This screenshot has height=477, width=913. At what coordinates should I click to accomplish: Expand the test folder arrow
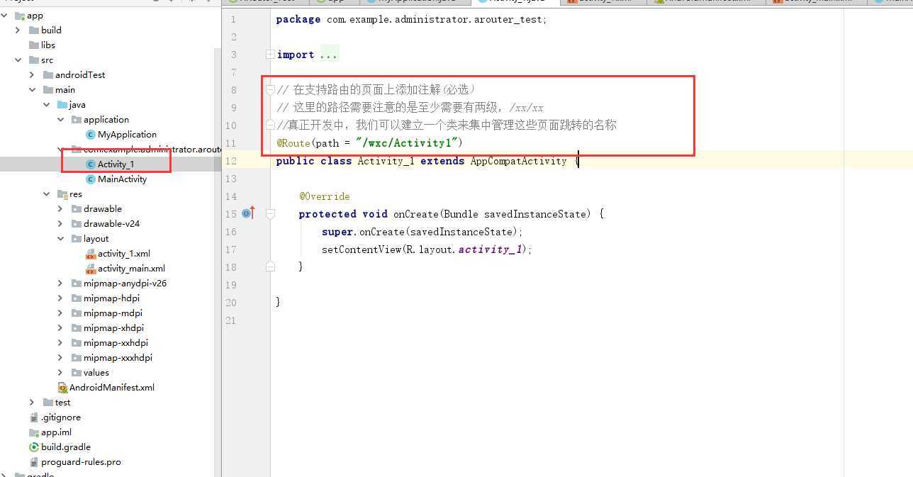click(x=32, y=403)
